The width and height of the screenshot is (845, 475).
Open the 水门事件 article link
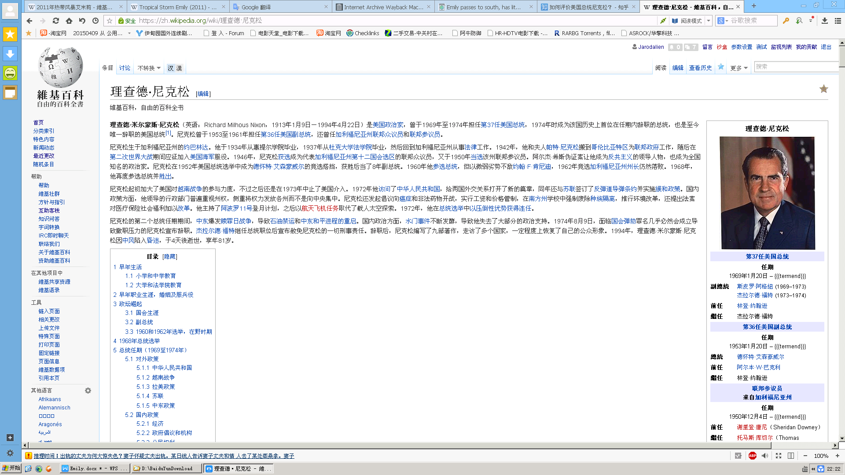(417, 221)
